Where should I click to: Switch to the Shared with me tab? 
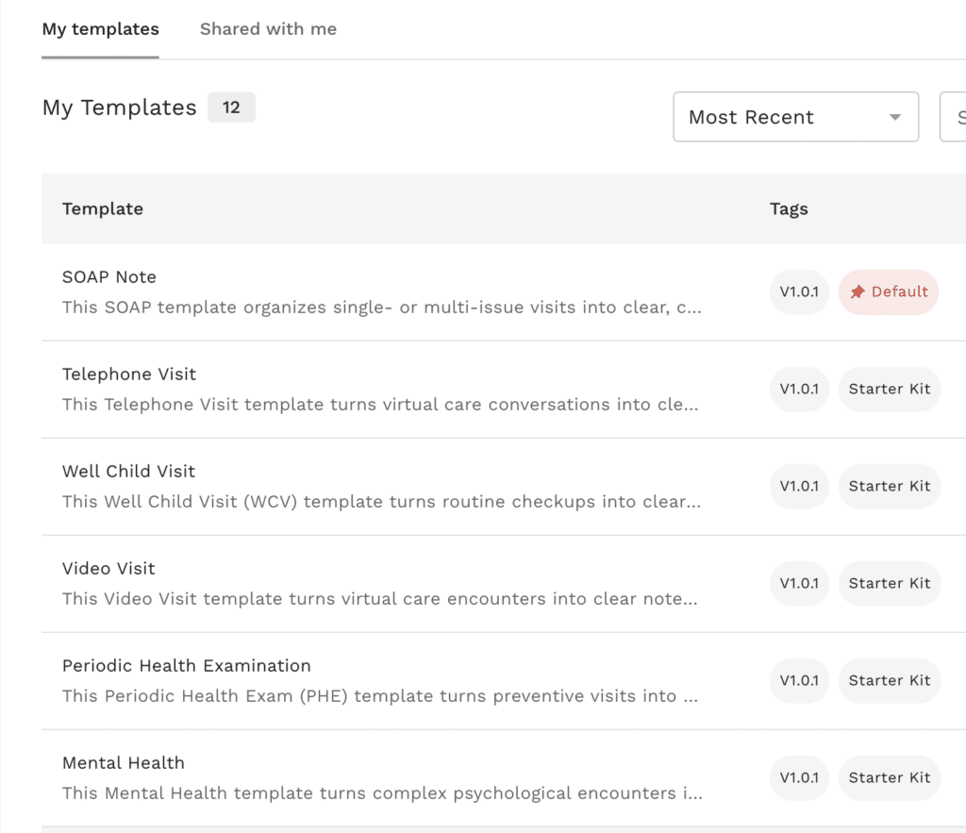coord(268,29)
